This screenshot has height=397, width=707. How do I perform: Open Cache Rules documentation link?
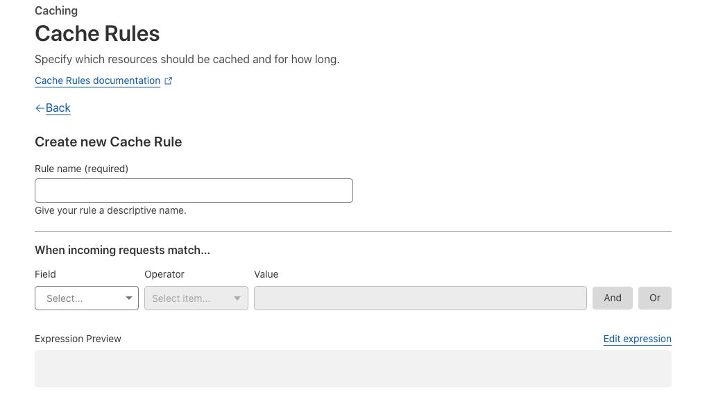[97, 81]
